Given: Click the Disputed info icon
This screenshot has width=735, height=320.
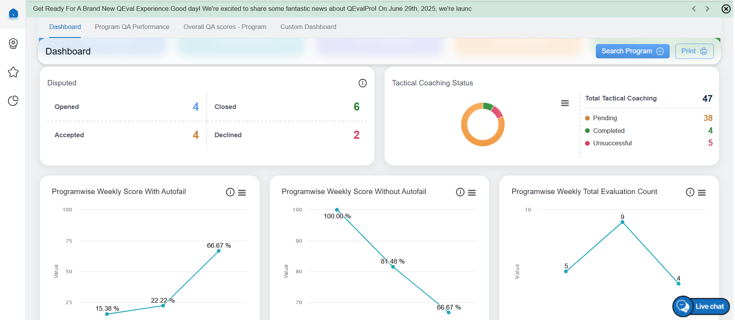Looking at the screenshot, I should coord(362,83).
